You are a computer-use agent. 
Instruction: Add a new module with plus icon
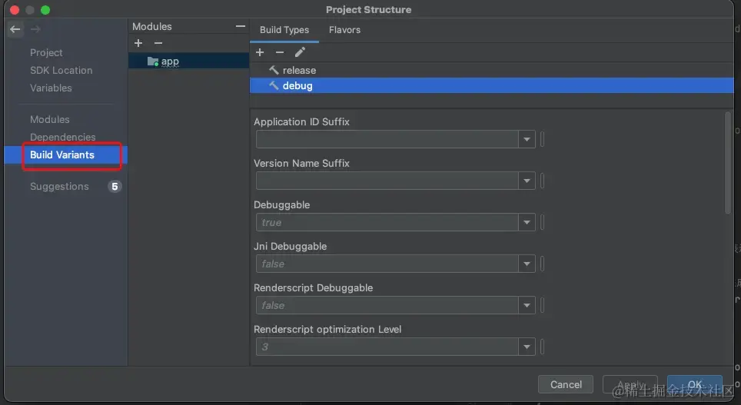tap(138, 44)
